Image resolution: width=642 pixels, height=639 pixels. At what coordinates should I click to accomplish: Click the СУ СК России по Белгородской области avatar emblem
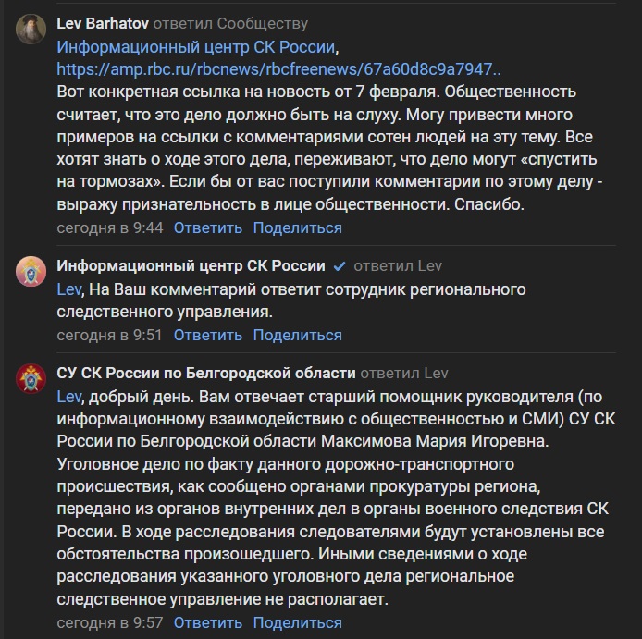(31, 378)
